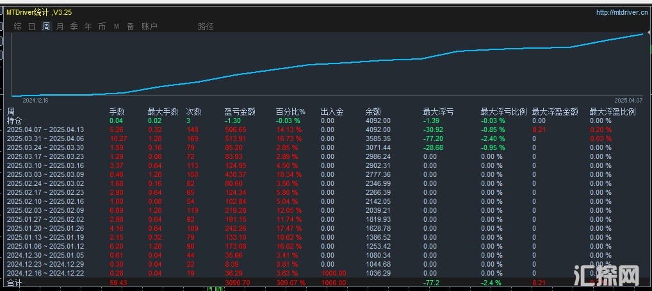The width and height of the screenshot is (652, 291).
Task: Click total lots 59.43
Action: tap(118, 283)
